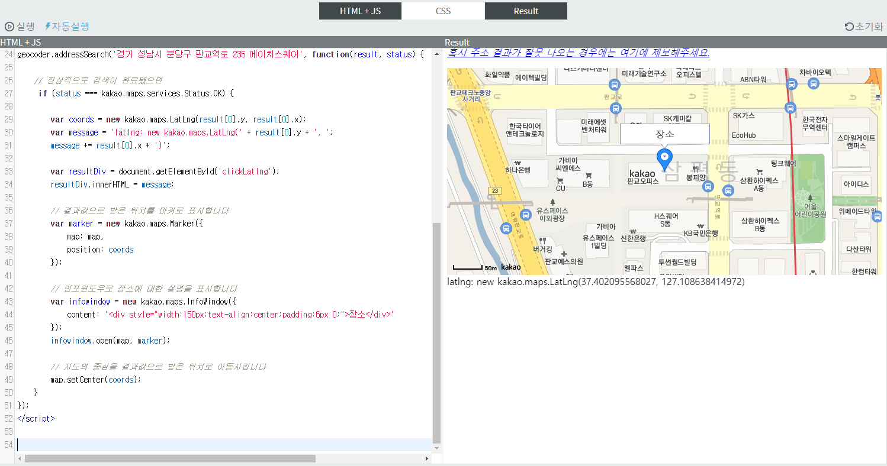Image resolution: width=887 pixels, height=466 pixels.
Task: Click the 한국전자 무역센터 label
Action: point(815,123)
